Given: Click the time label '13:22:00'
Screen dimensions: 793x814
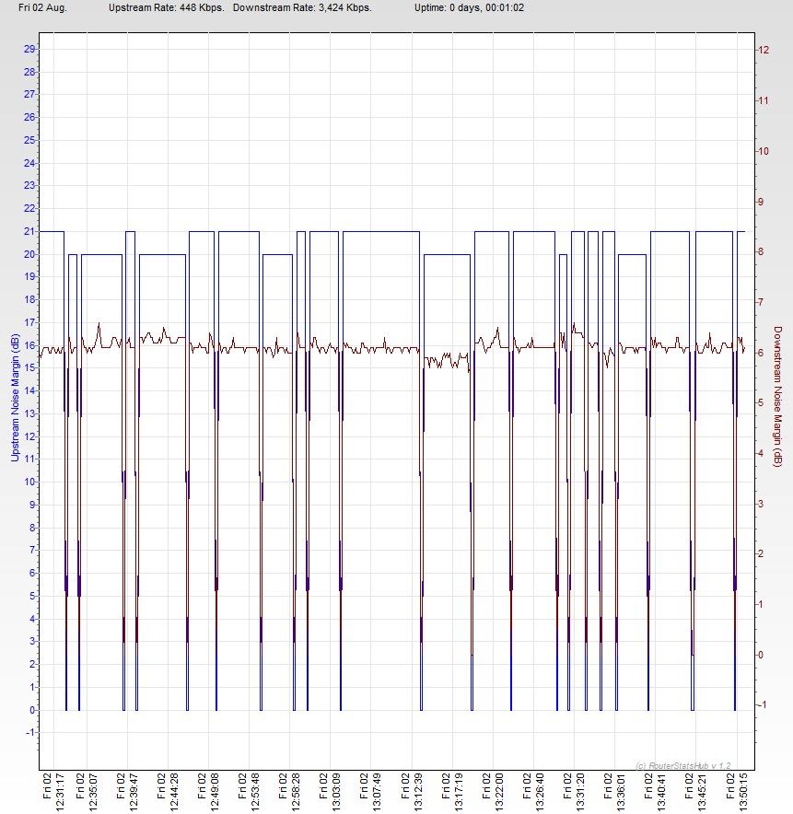Looking at the screenshot, I should point(499,792).
